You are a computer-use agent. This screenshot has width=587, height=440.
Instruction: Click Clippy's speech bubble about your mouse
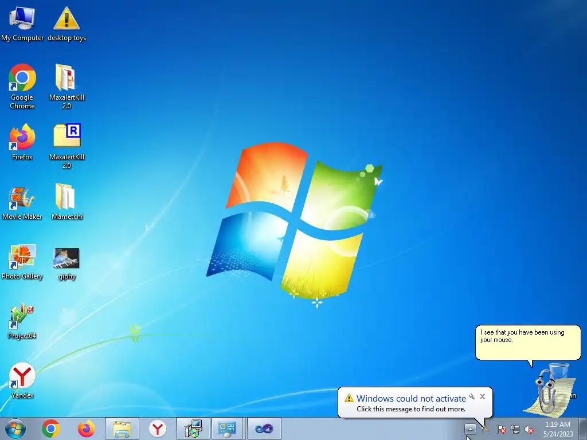point(528,343)
